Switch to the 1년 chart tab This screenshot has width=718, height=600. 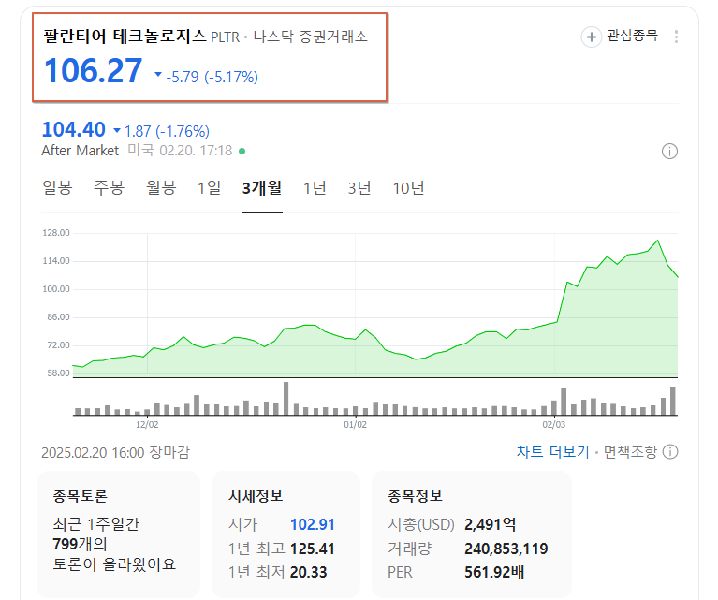coord(315,188)
